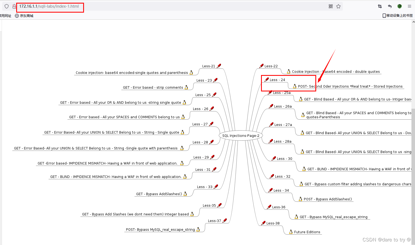
Task: Click the insecure connection lock icon
Action: point(14,6)
